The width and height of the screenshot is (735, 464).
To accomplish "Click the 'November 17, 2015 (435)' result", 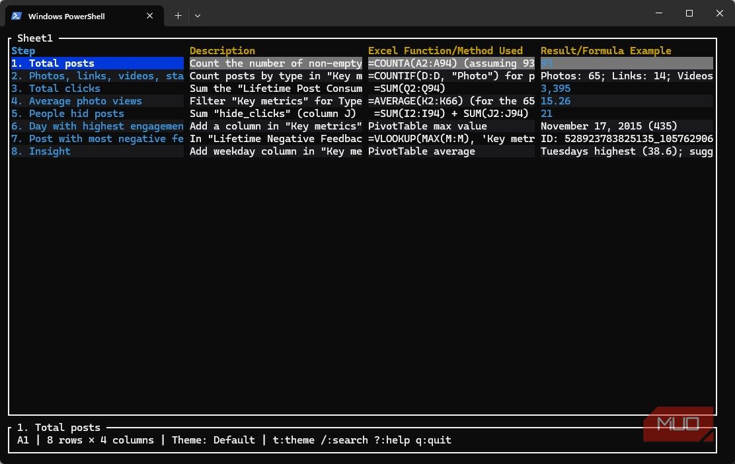I will click(x=627, y=126).
